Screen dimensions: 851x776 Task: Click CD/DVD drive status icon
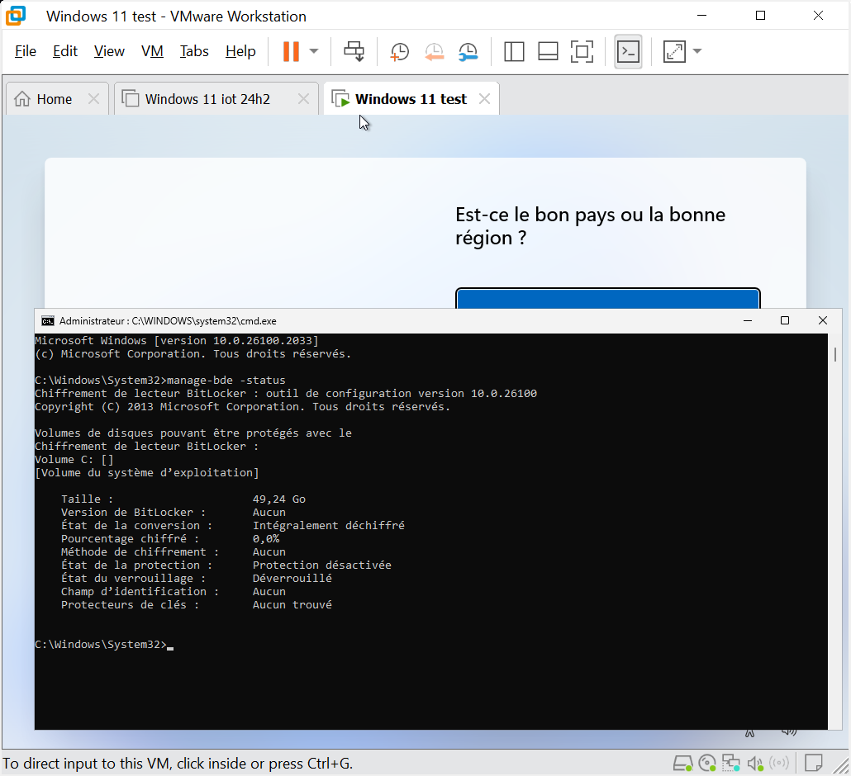(707, 764)
